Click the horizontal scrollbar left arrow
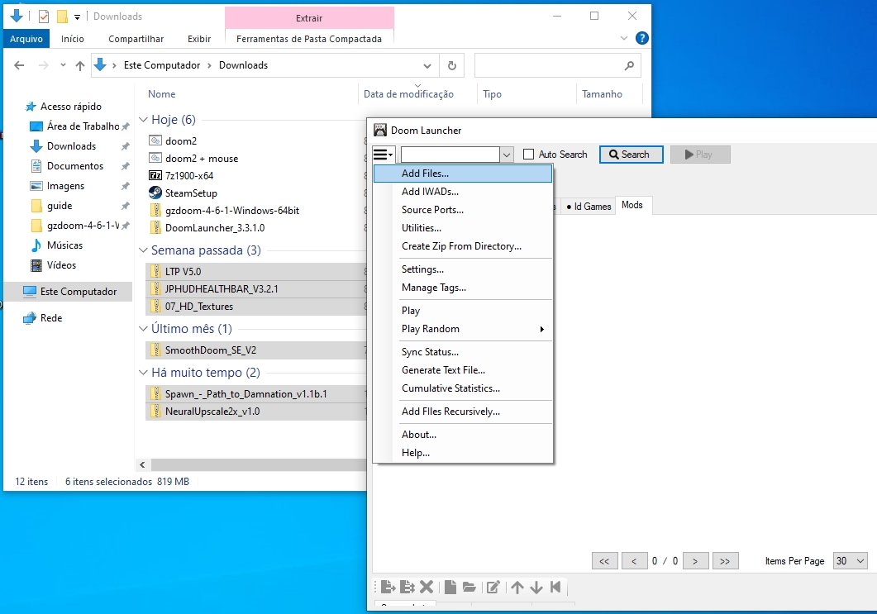The width and height of the screenshot is (877, 614). 143,464
